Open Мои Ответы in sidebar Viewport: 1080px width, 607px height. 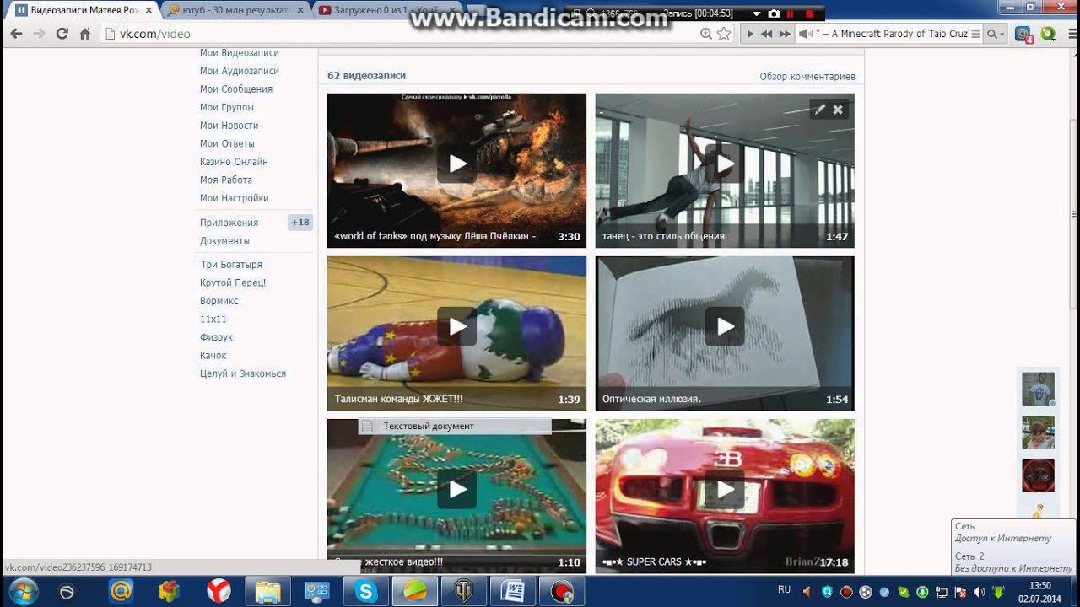pyautogui.click(x=227, y=143)
